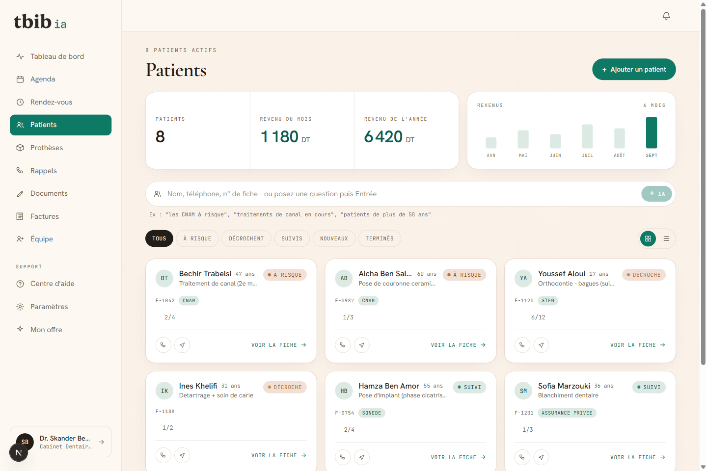Screen dimensions: 707x471
Task: Click send icon on Ines Khelifi card
Action: [x=182, y=455]
